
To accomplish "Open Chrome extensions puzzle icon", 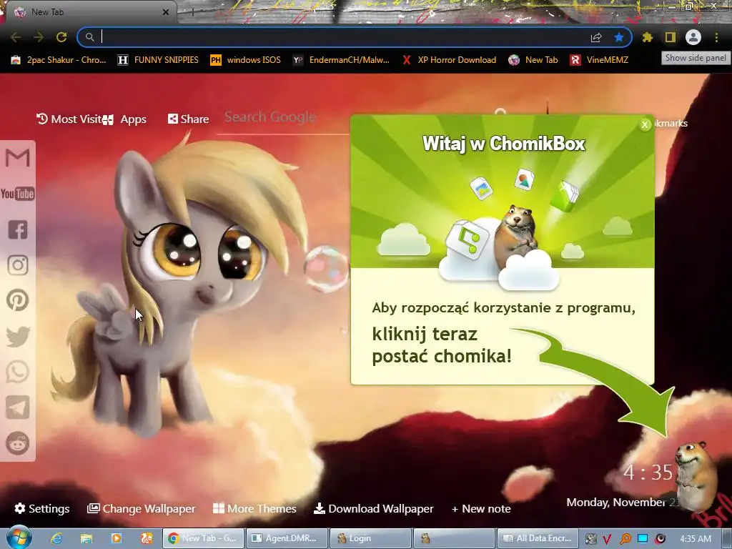I will (x=647, y=37).
